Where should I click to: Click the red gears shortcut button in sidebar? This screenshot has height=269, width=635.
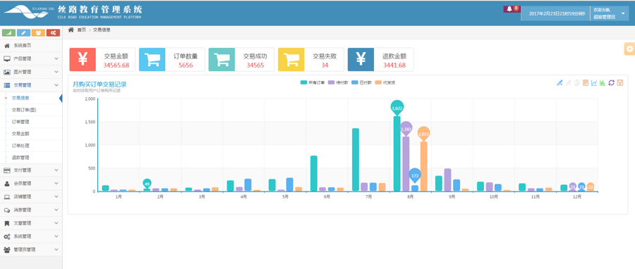tap(53, 32)
